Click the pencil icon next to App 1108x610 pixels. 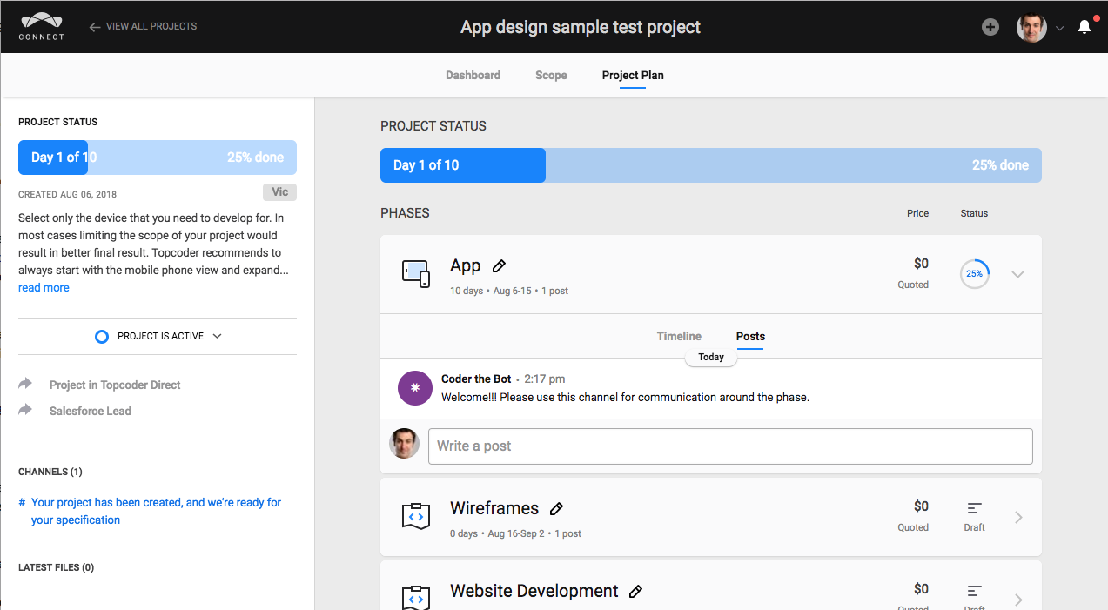point(499,266)
